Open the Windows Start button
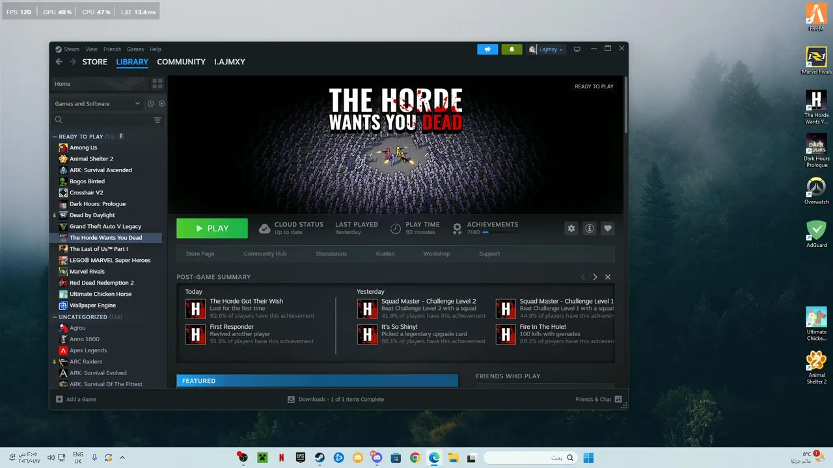The image size is (833, 468). click(x=588, y=458)
